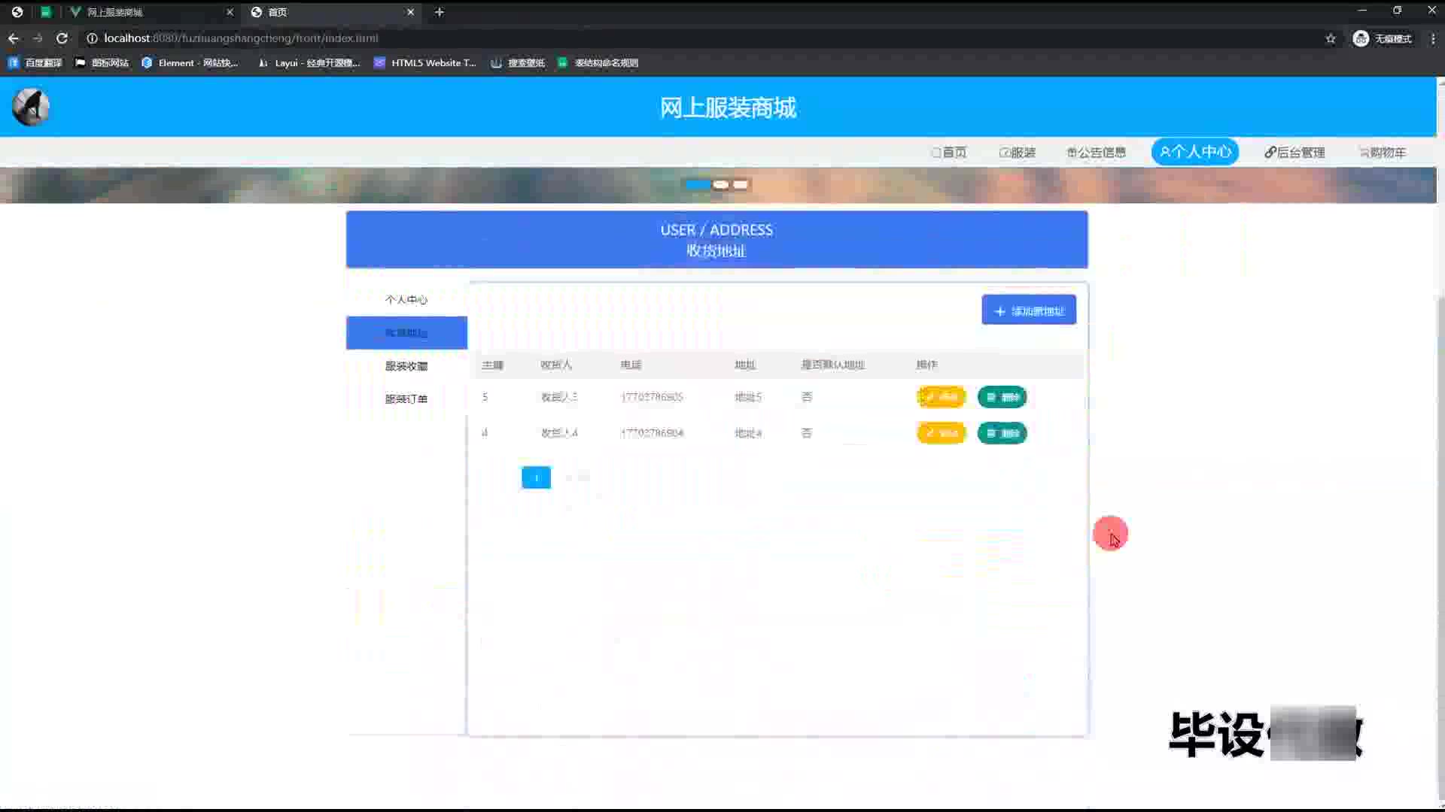
Task: Click phone number 17702786805
Action: pos(652,397)
